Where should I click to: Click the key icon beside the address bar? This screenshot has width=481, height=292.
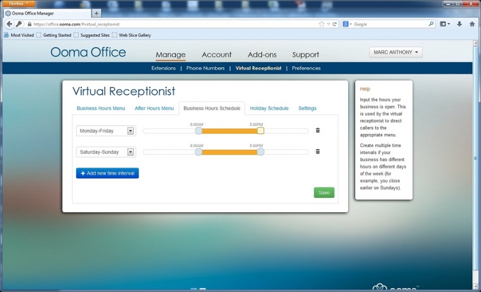(x=19, y=24)
